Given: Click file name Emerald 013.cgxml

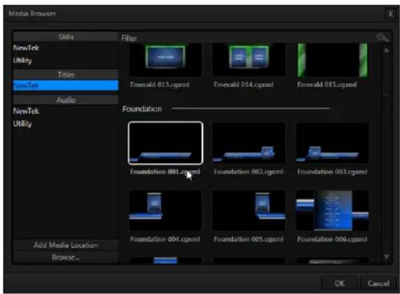Looking at the screenshot, I should 160,85.
